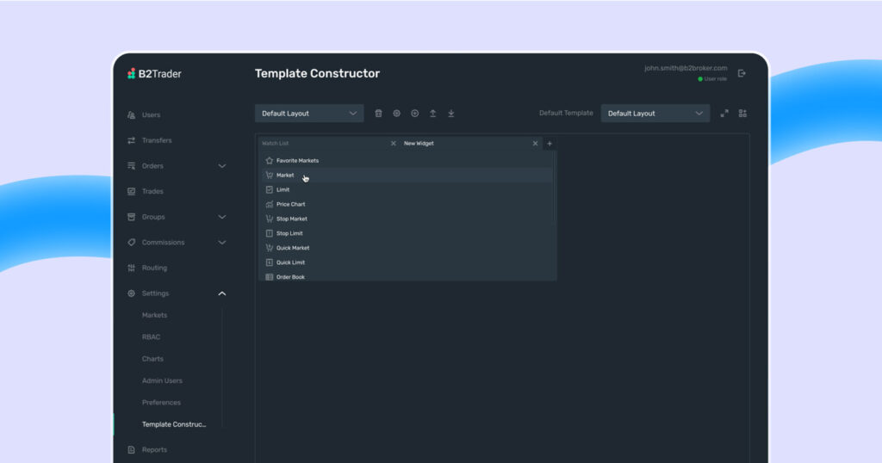Expand the Orders sidebar section
882x463 pixels.
pos(221,166)
